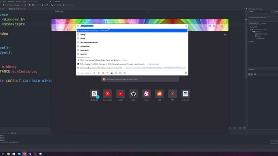Open the Tools menu in Visual Studio
Viewport: 278px width, 156px height.
pos(4,2)
